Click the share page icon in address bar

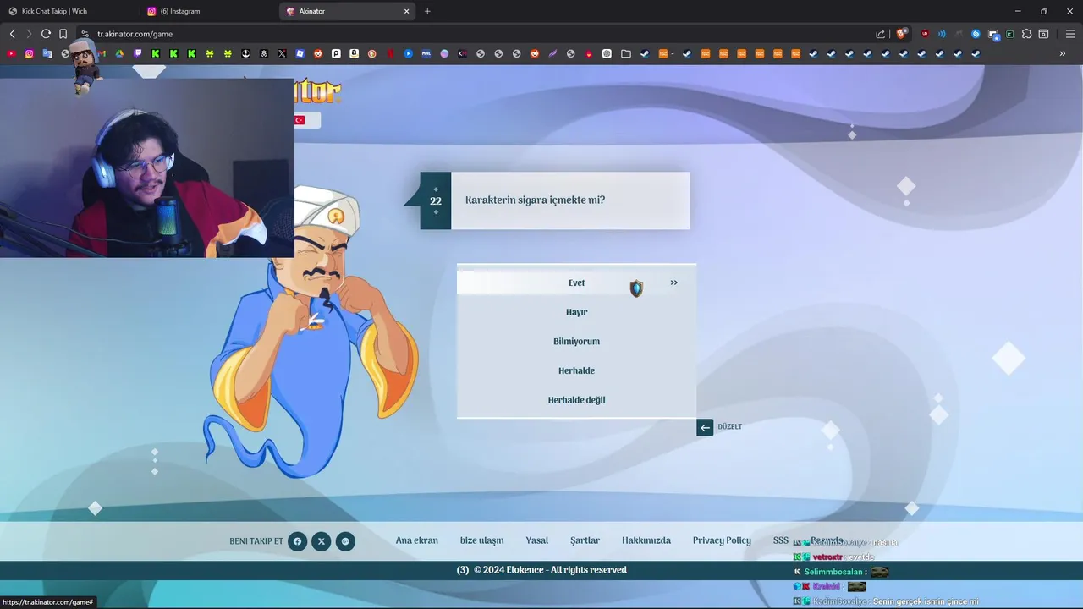click(x=880, y=34)
